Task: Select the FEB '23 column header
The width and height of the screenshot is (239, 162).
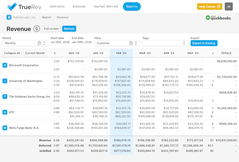Action: (121, 53)
